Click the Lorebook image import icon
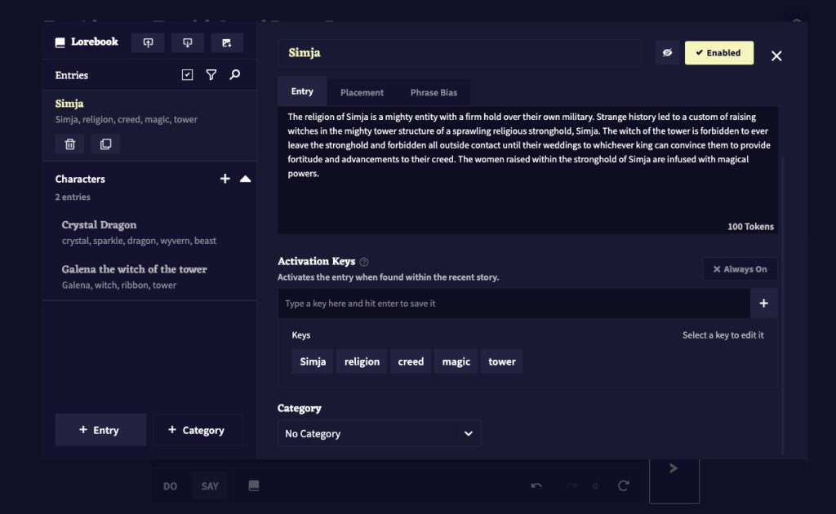This screenshot has width=836, height=514. tap(226, 42)
